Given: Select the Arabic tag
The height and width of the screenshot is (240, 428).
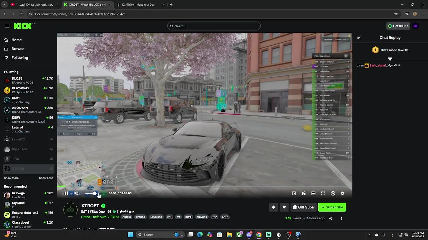Looking at the screenshot, I should pyautogui.click(x=127, y=217).
